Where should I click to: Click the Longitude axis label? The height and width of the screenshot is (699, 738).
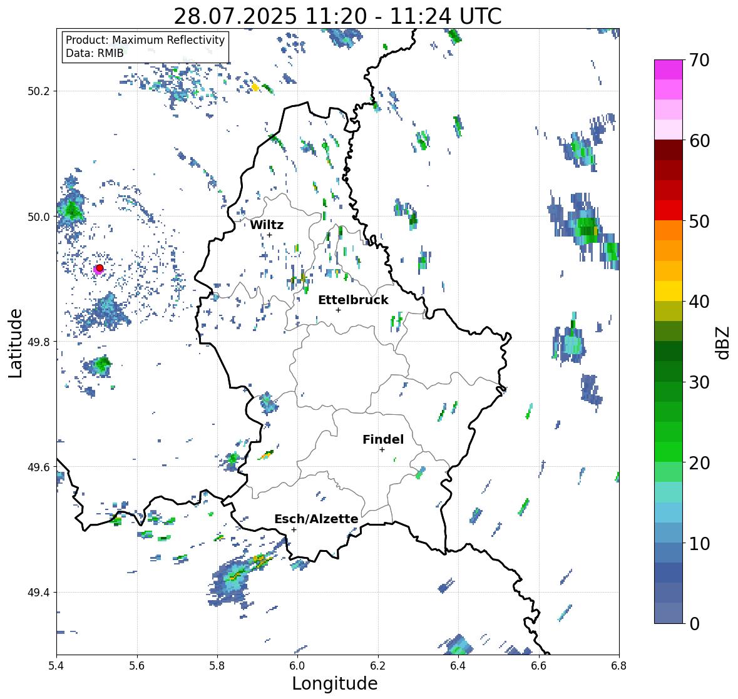click(x=335, y=683)
